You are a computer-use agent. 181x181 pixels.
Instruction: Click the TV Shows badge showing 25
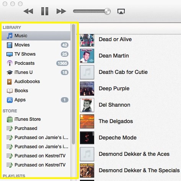click(65, 54)
